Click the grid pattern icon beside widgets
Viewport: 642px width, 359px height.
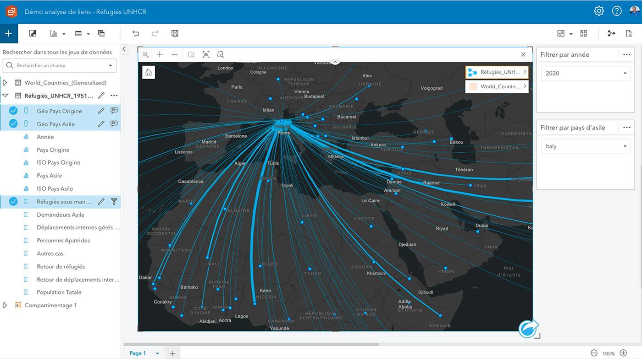[x=584, y=33]
